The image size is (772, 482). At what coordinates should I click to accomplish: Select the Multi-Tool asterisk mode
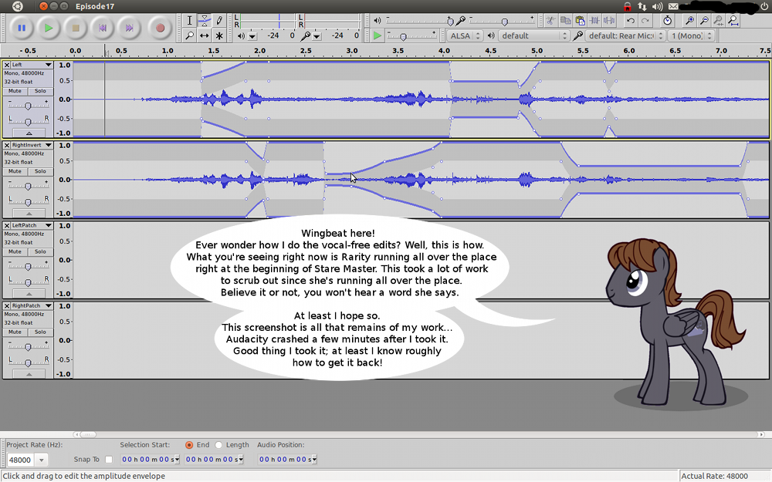(219, 35)
